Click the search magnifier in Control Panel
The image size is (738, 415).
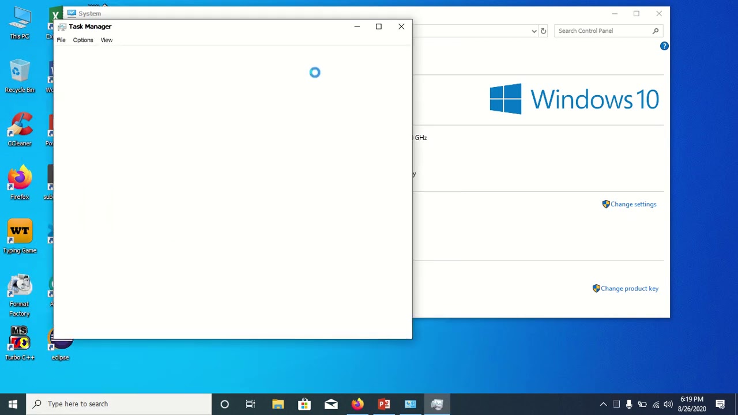[656, 31]
